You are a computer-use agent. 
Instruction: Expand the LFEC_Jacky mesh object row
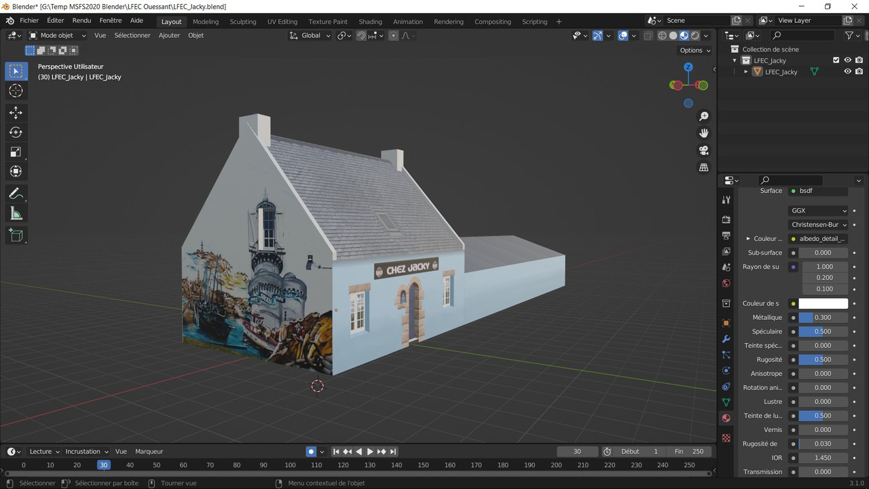click(x=746, y=71)
